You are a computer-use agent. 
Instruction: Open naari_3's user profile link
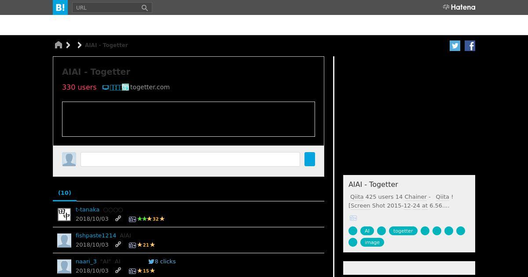pyautogui.click(x=86, y=262)
